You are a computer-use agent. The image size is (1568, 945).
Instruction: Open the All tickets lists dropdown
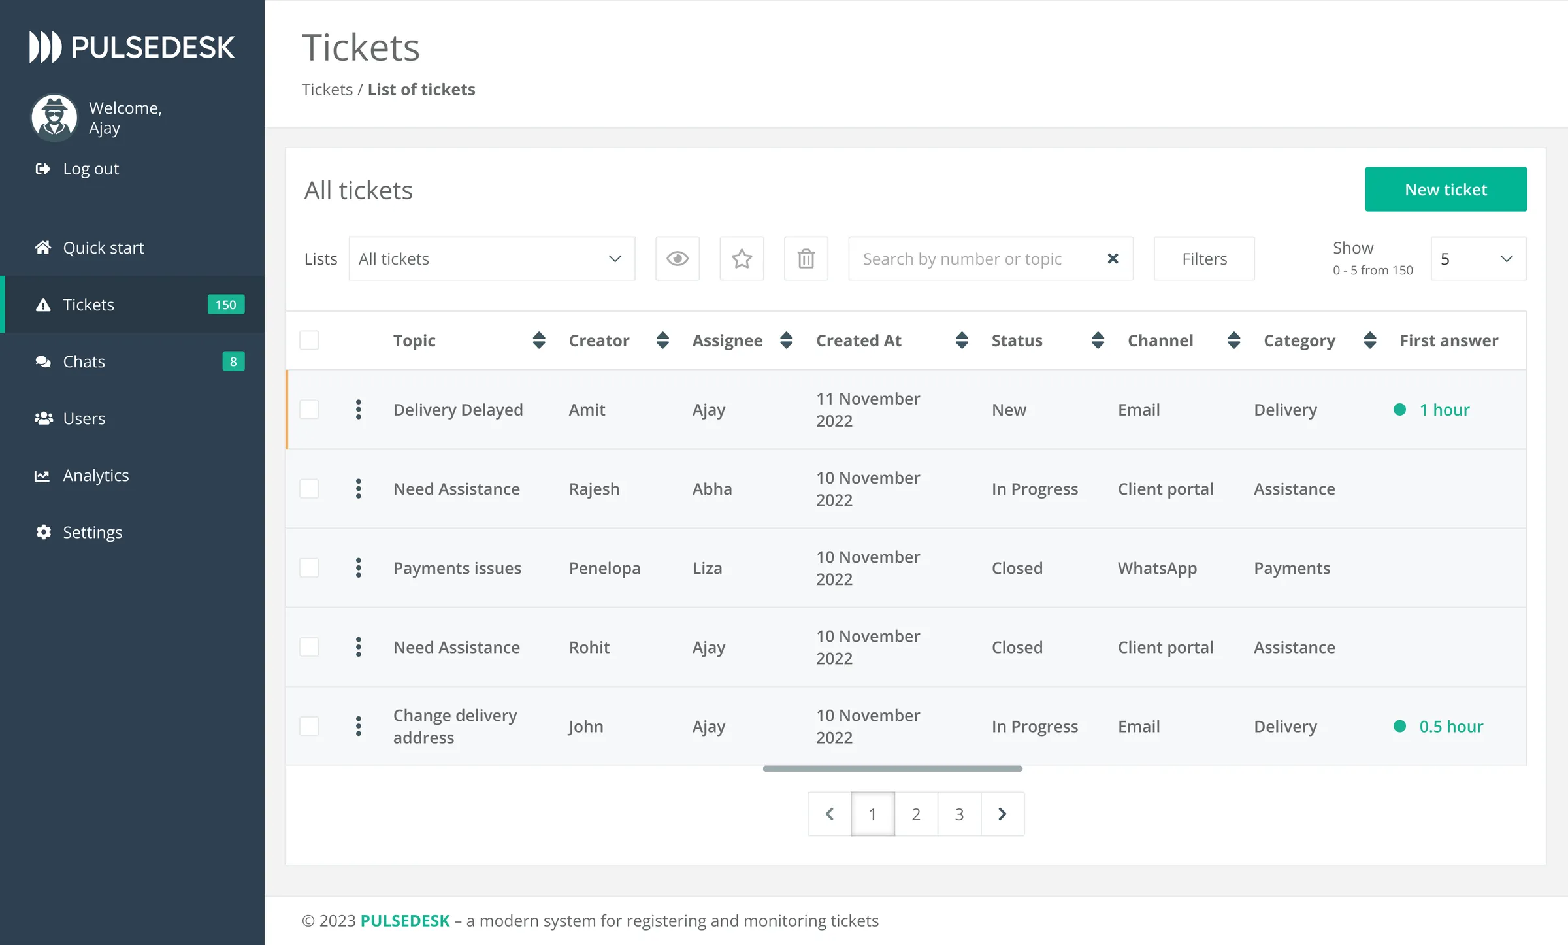coord(491,258)
